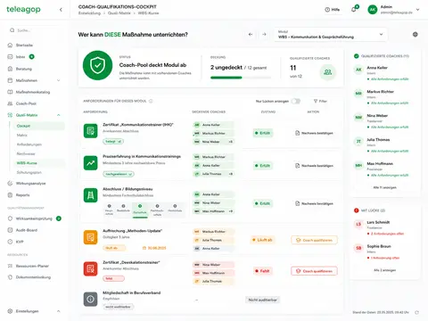Click the gray info icon of Mitgliedschaft im Berufsverband
This screenshot has width=428, height=321.
pos(91,299)
